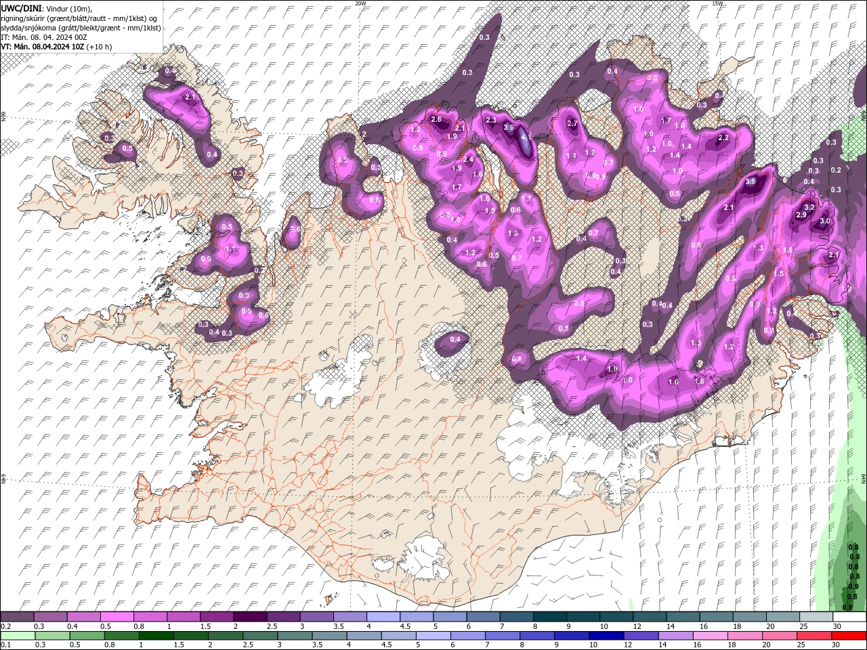Pick the pink rain swatch between 18 and 20
The width and height of the screenshot is (867, 650).
744,636
